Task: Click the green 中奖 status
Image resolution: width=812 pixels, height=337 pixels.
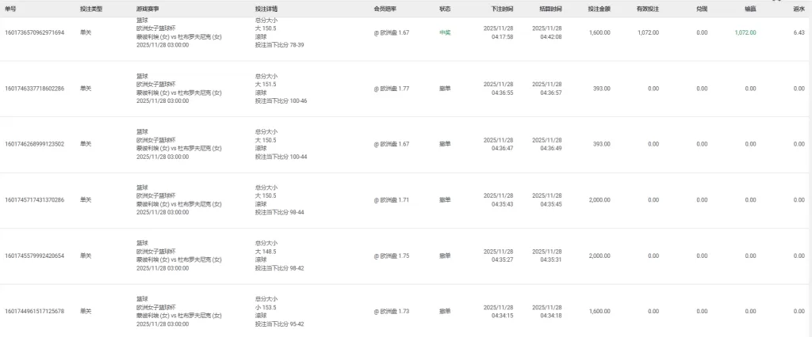Action: tap(445, 32)
